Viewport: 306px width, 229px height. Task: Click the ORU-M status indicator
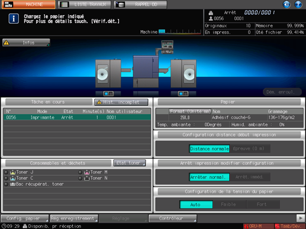(x=258, y=226)
